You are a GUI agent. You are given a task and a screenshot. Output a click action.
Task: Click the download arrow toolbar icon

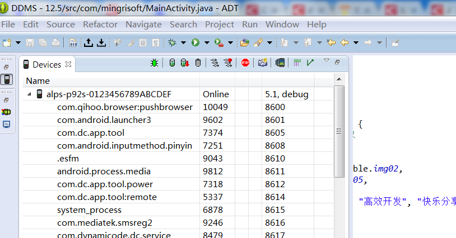[x=101, y=42]
